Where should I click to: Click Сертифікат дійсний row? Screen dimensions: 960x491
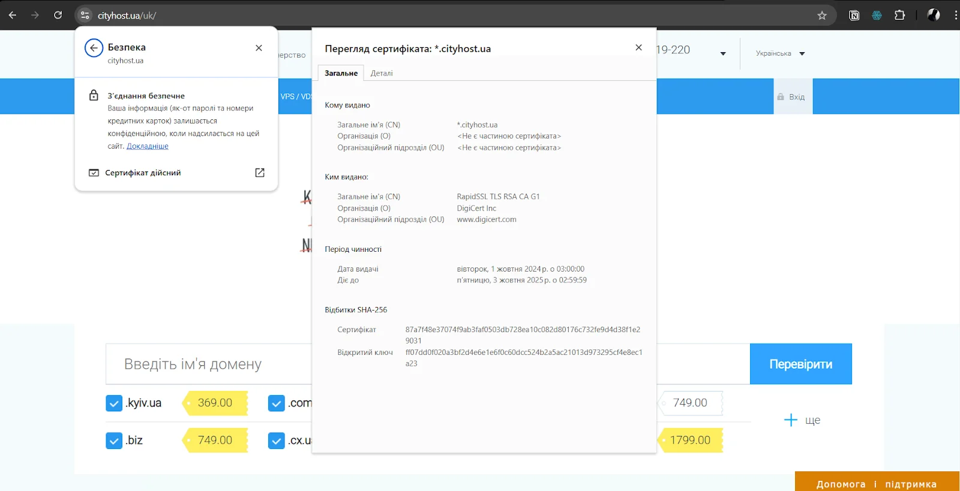coord(176,173)
